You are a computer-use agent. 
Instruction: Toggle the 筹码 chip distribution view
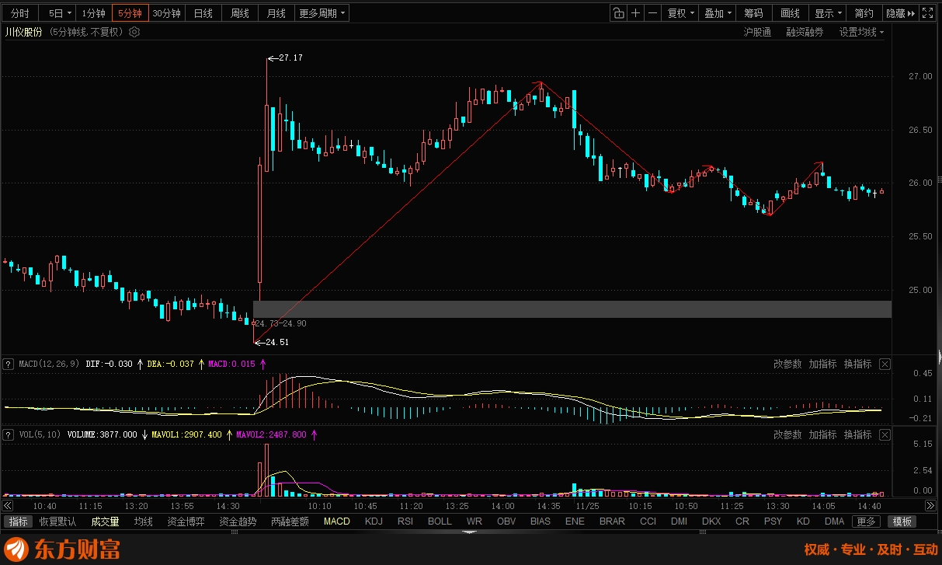click(753, 13)
